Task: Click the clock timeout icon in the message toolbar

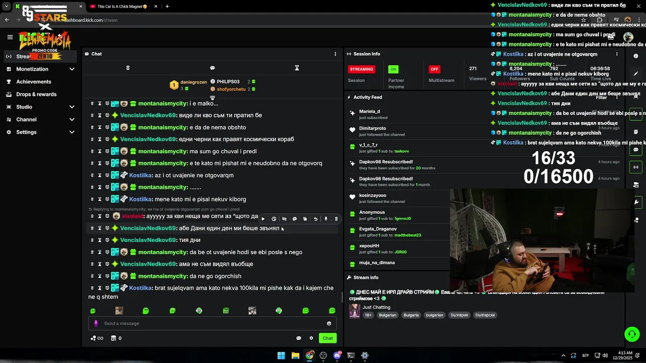Action: (x=274, y=219)
